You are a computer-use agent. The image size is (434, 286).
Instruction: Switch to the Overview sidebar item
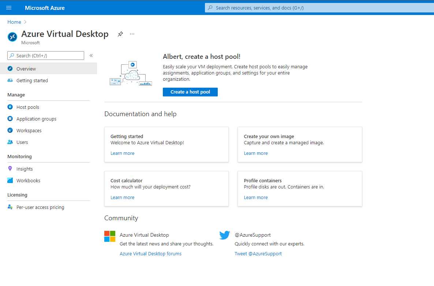pos(27,69)
